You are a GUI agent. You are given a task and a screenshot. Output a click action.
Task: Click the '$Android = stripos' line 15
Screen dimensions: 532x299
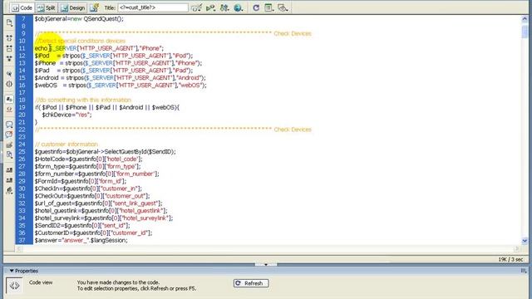(120, 78)
